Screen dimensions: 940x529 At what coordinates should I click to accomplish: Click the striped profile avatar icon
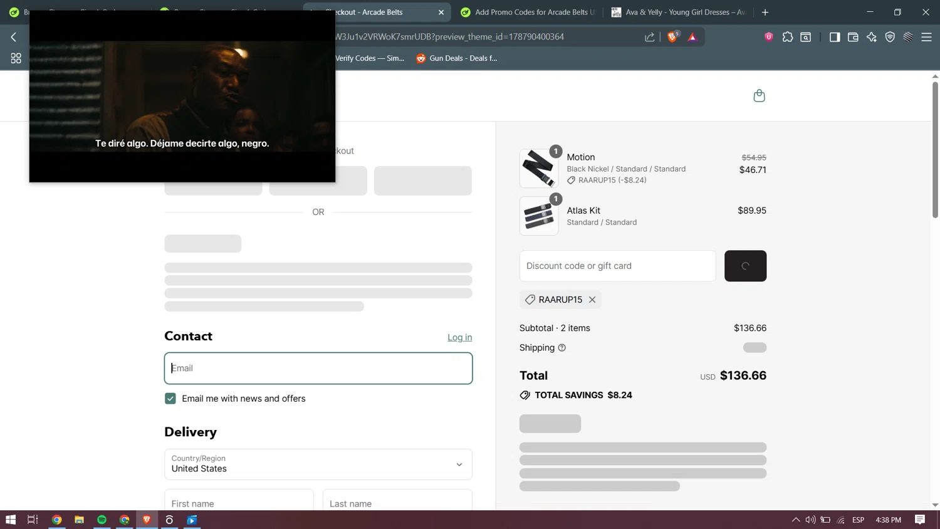(908, 37)
